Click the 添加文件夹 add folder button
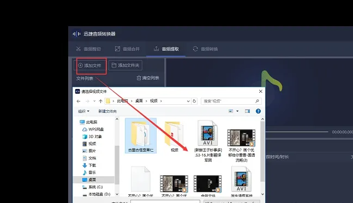 [125, 65]
